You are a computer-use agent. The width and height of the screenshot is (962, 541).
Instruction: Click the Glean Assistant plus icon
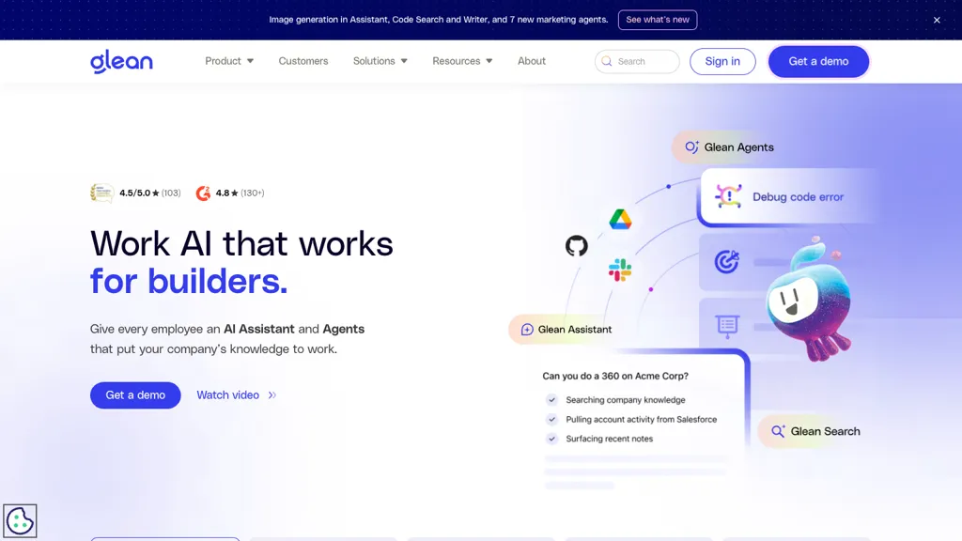click(526, 329)
